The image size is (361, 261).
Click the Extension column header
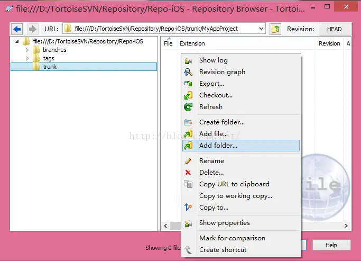246,43
